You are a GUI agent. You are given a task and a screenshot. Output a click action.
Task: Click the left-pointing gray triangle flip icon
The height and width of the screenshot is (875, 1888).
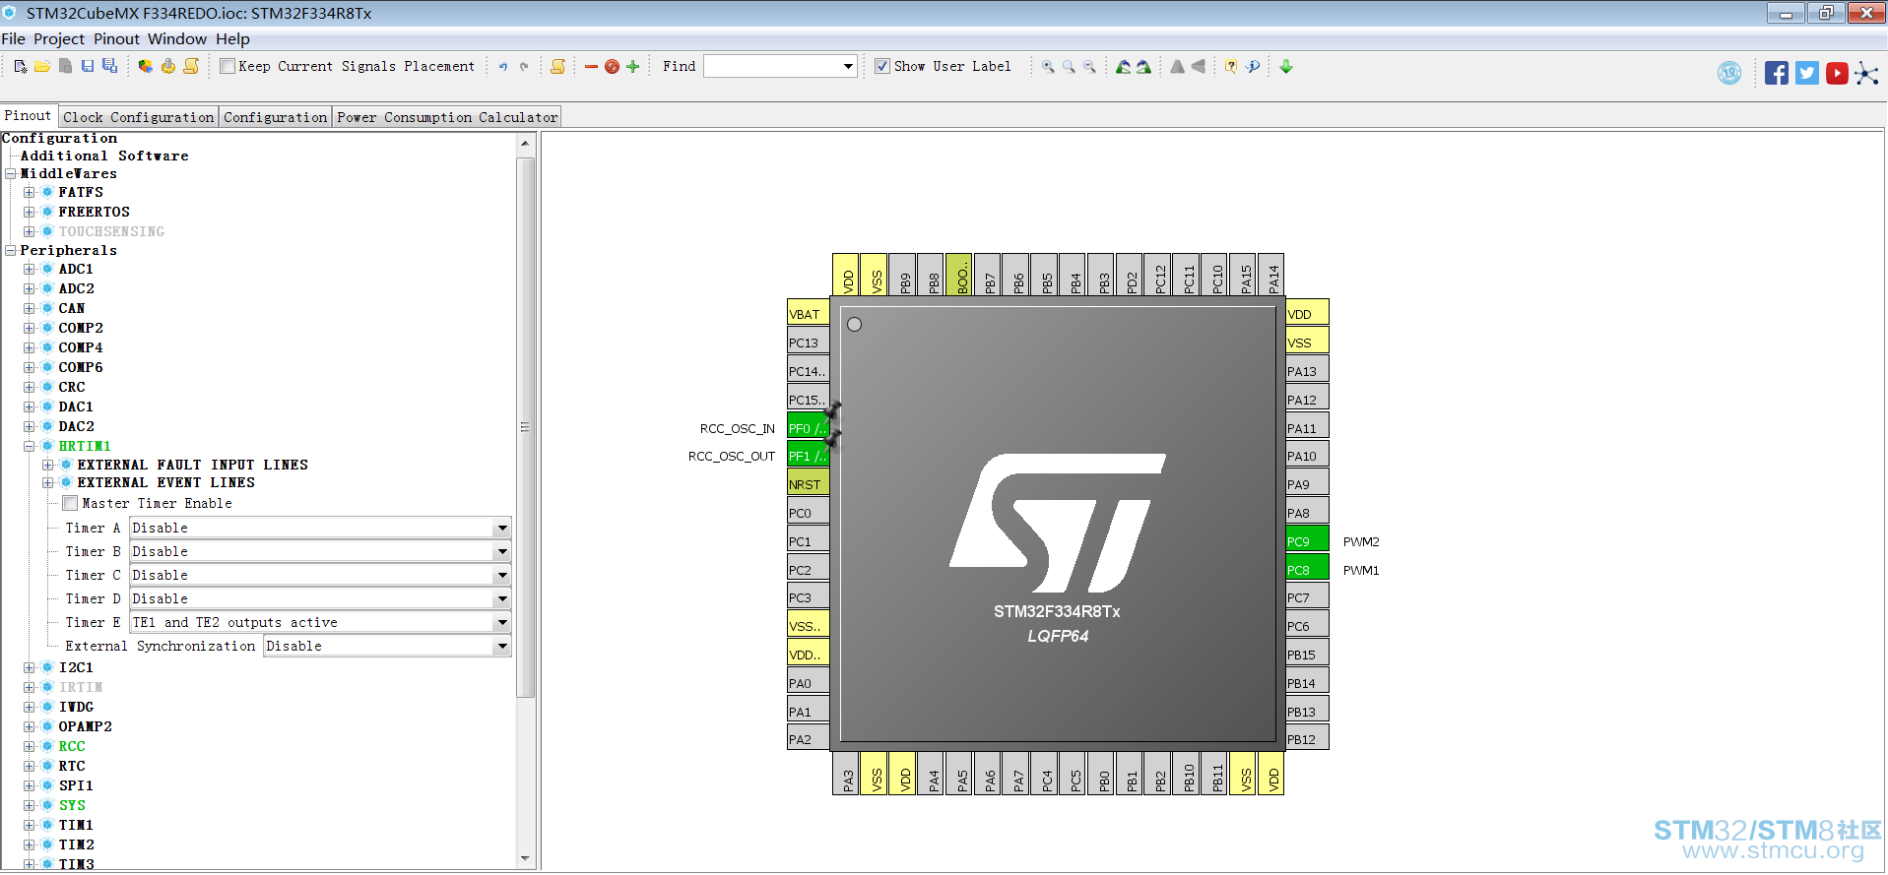[x=1198, y=67]
